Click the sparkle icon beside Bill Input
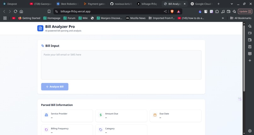Screen dimensions: 254x135 [43, 46]
